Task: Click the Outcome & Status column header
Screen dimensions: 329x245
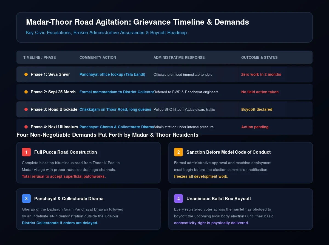Action: point(259,57)
